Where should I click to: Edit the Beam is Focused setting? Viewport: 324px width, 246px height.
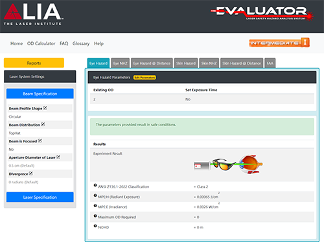[x=40, y=140]
